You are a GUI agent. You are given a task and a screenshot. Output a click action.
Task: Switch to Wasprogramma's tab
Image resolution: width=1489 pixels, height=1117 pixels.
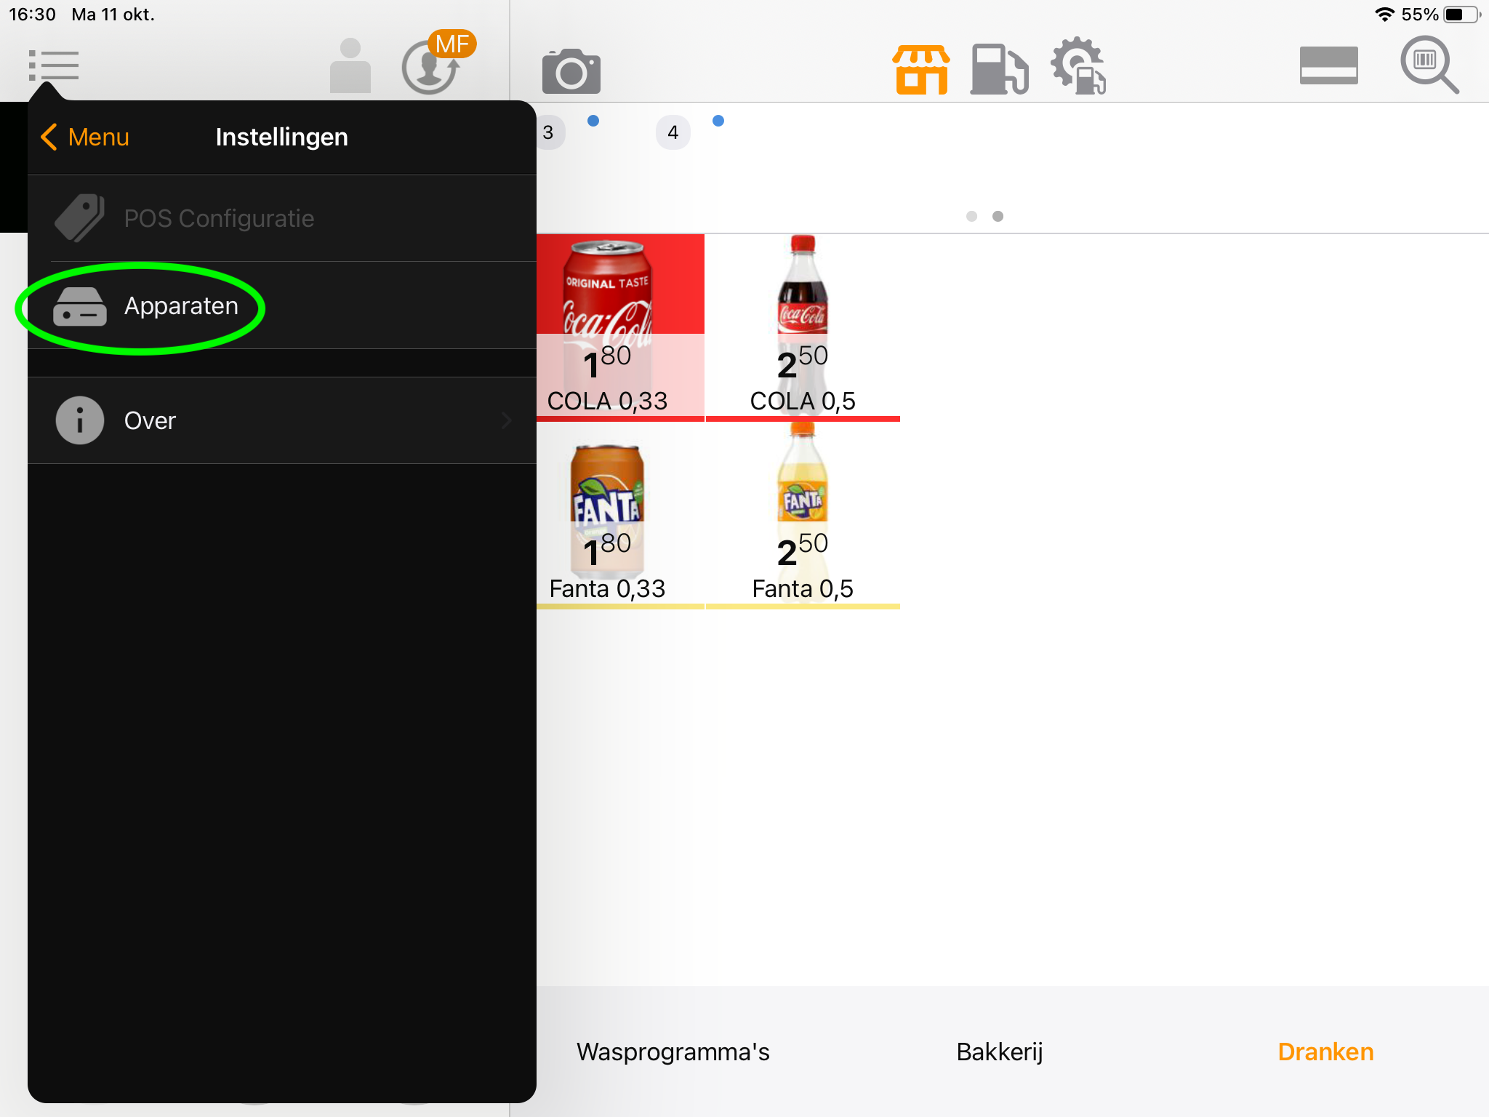673,1052
